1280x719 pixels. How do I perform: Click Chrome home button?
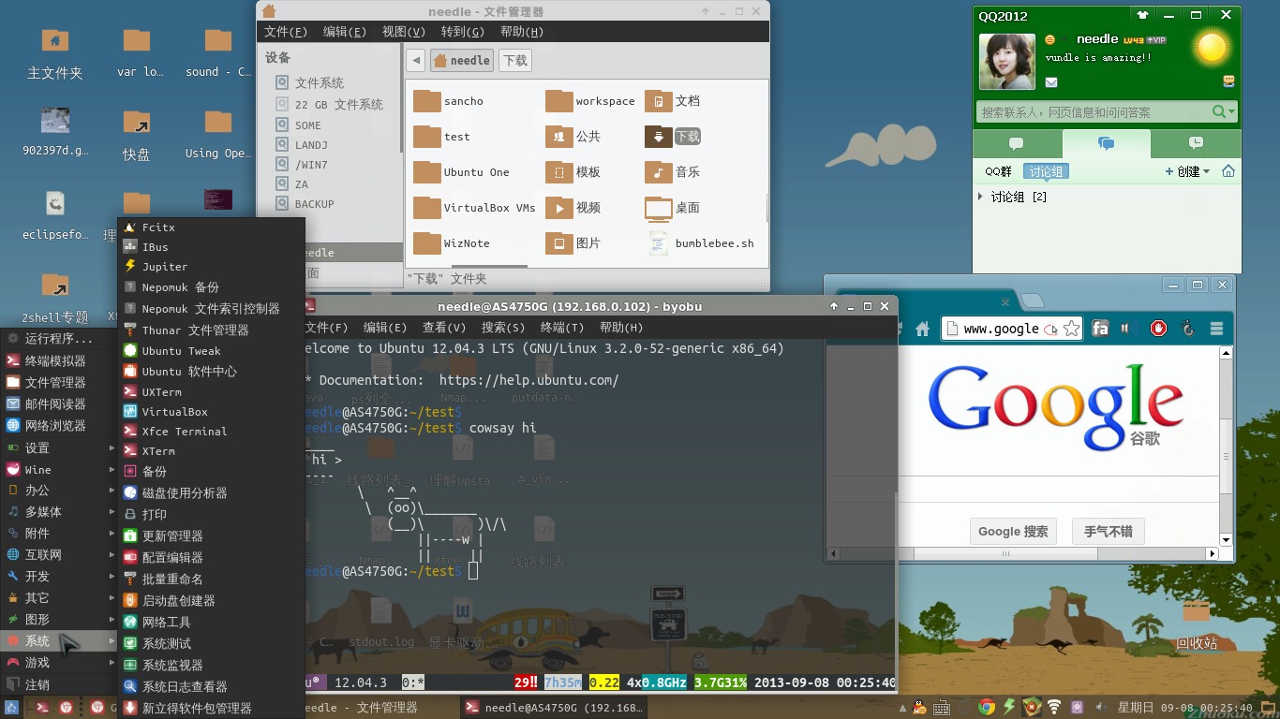pyautogui.click(x=922, y=329)
